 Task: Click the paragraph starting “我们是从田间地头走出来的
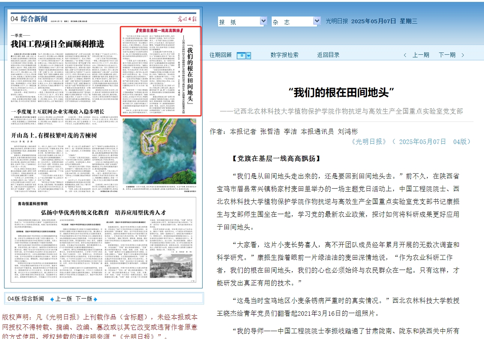pos(338,201)
